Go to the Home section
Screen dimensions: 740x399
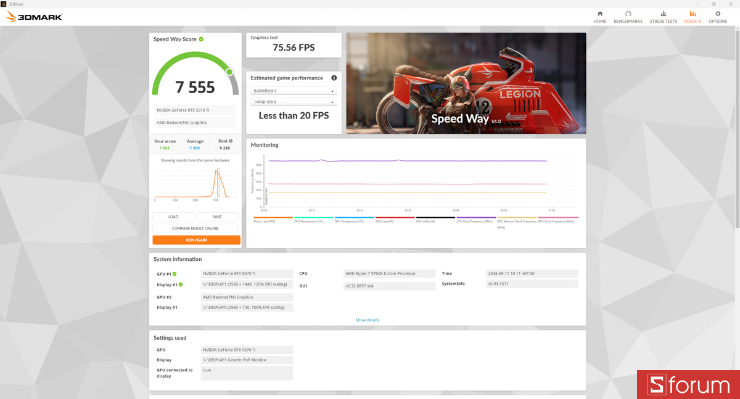pos(599,17)
